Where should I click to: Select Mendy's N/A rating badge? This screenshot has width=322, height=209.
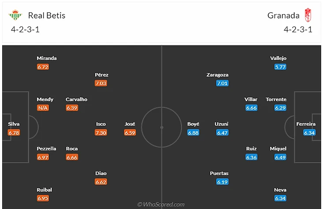click(x=43, y=108)
